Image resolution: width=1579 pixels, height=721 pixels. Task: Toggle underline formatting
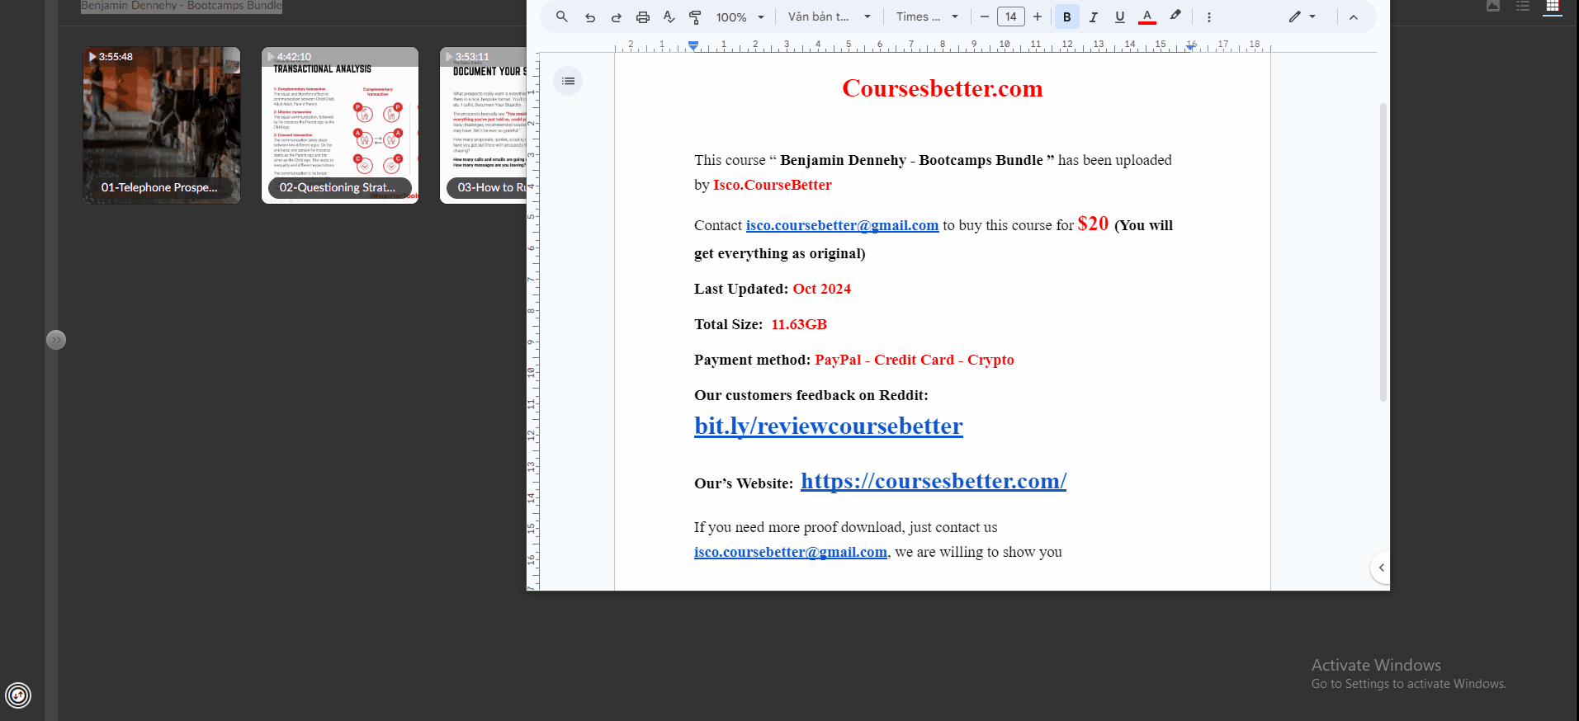click(1119, 17)
